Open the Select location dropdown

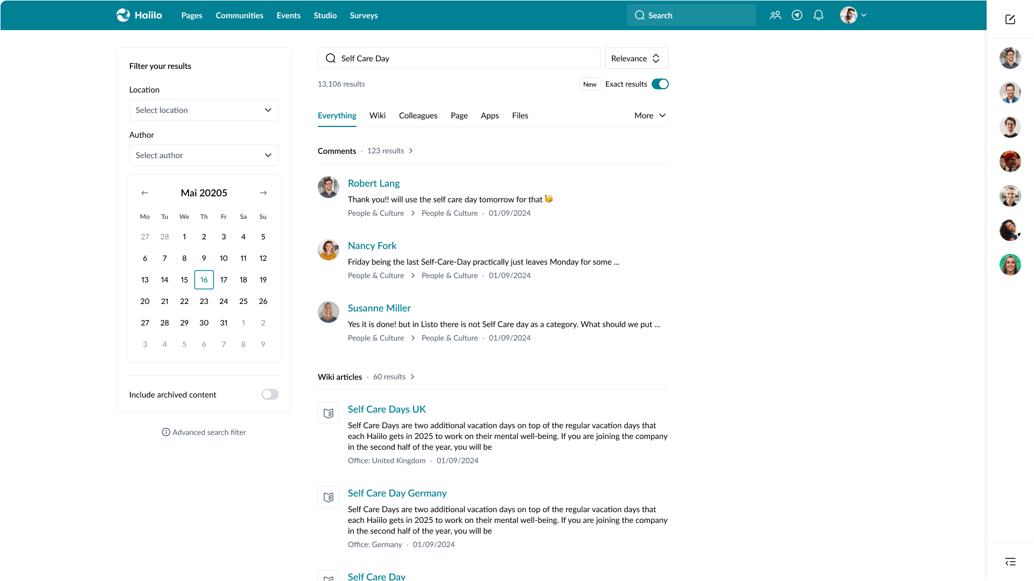point(204,110)
